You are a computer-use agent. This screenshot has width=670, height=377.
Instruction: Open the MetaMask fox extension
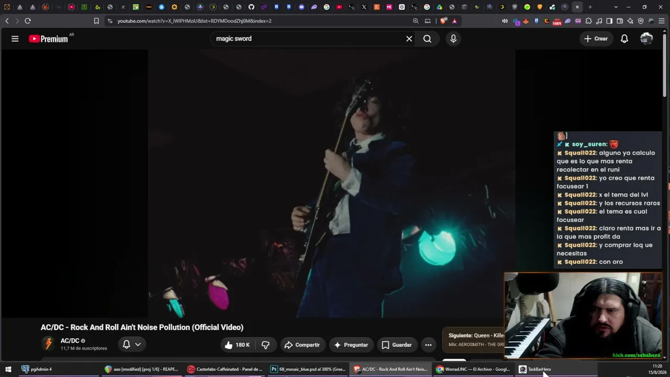click(x=526, y=21)
